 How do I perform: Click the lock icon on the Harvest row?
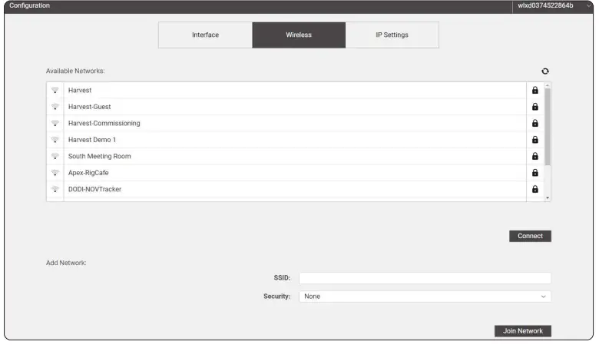(x=534, y=90)
